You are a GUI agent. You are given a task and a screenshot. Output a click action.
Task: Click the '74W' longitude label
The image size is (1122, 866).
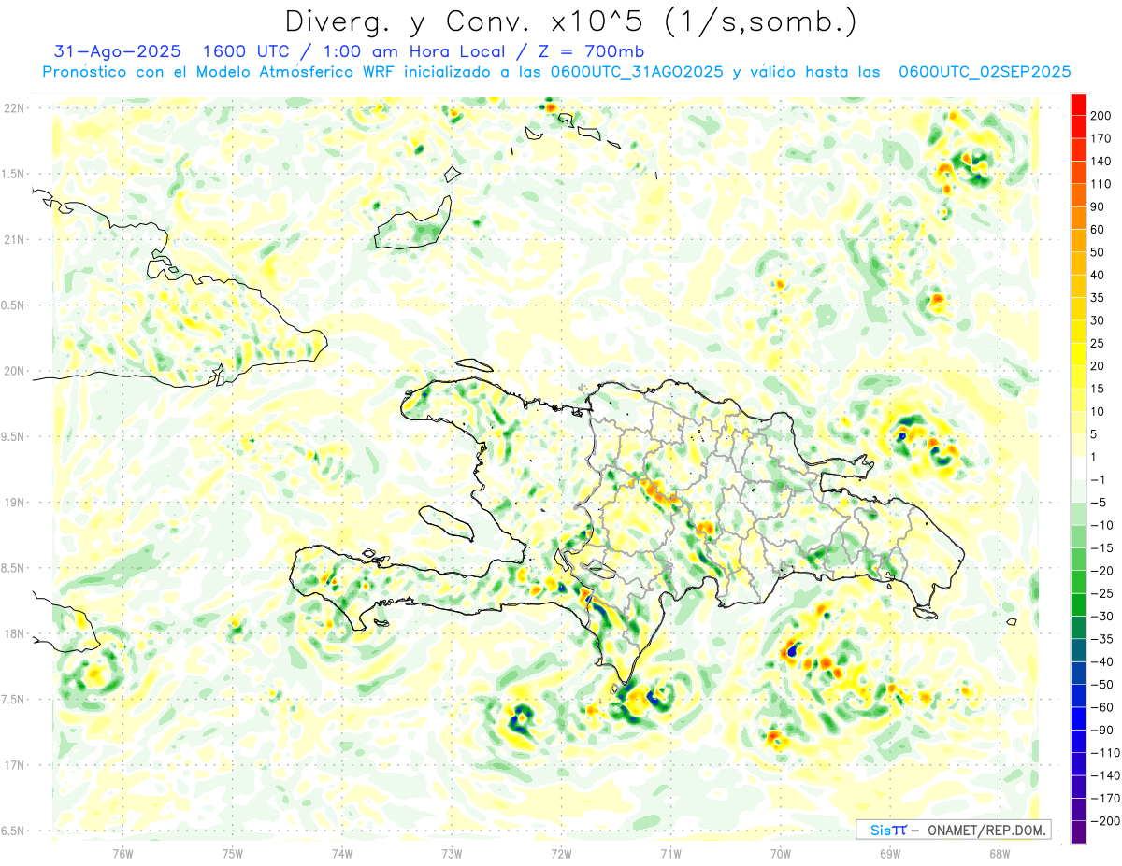342,854
